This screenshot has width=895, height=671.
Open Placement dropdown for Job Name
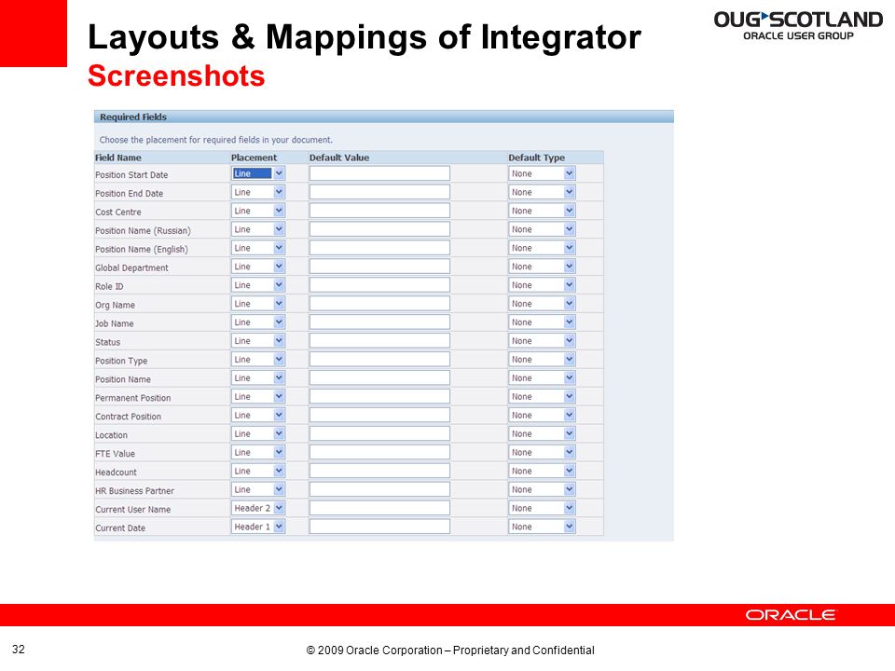point(258,322)
